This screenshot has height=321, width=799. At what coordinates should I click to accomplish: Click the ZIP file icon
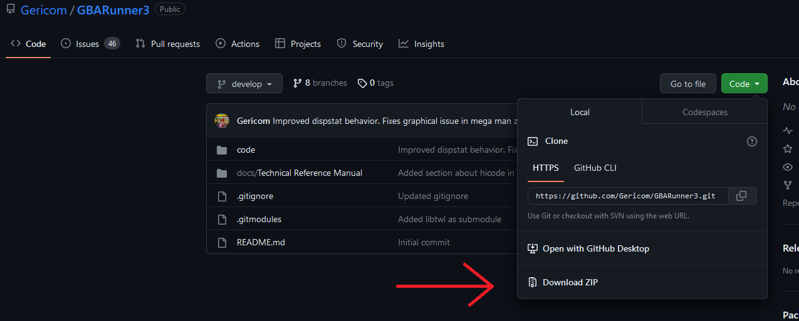click(x=533, y=282)
